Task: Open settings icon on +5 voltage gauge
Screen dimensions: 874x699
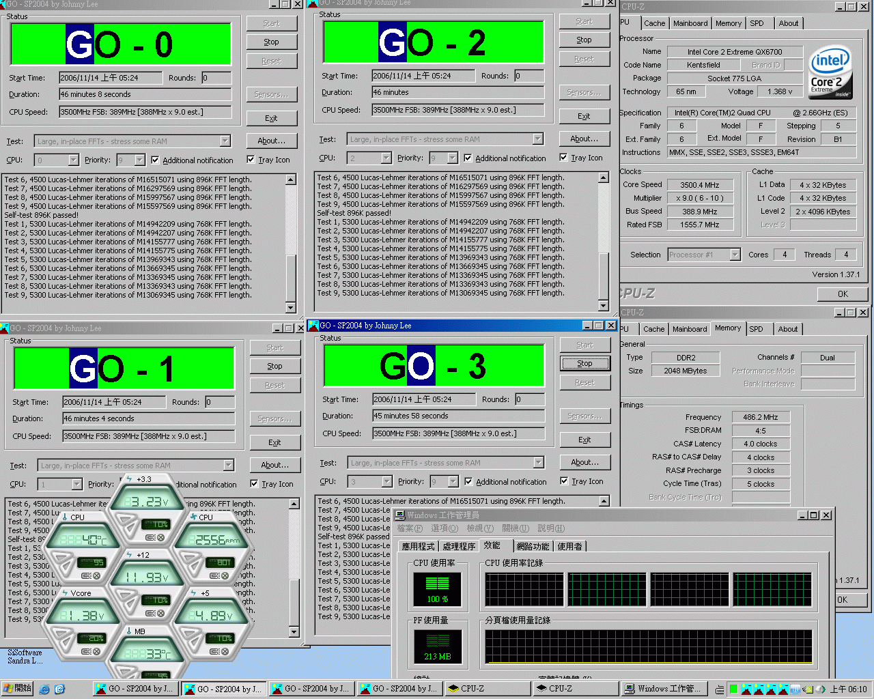Action: click(214, 651)
